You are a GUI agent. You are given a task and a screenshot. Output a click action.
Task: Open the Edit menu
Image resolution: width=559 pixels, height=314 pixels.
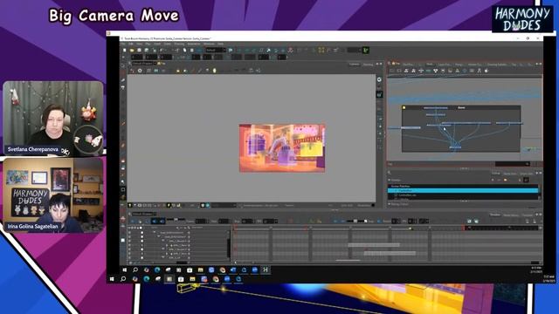tap(131, 44)
